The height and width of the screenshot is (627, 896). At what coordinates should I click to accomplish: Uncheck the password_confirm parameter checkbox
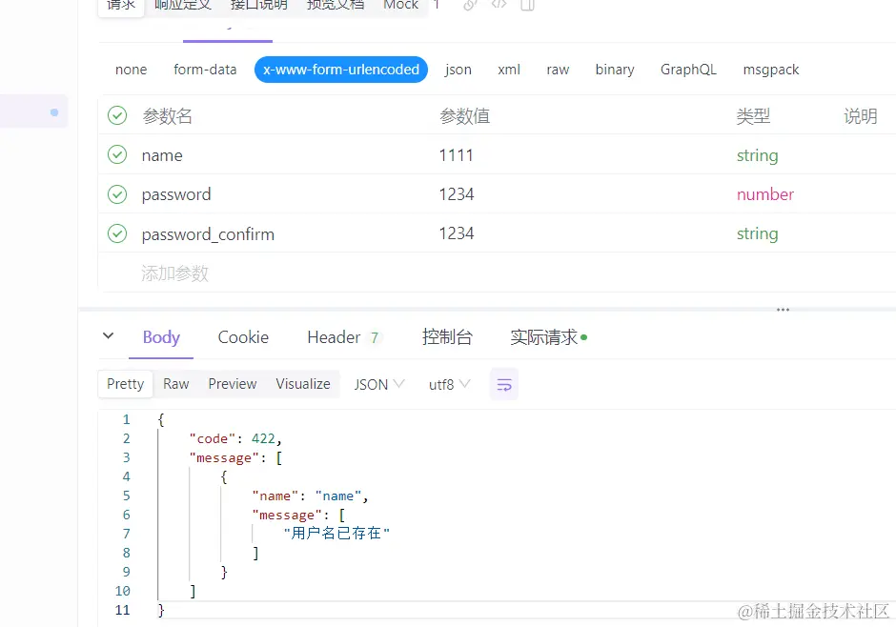pos(117,233)
